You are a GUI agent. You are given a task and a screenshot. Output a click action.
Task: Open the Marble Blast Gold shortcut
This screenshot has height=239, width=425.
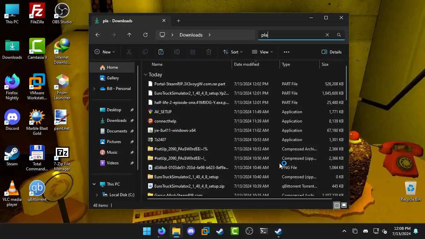click(37, 122)
